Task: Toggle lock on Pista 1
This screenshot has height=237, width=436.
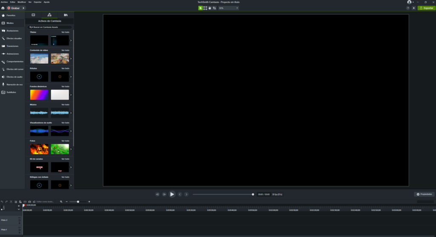Action: [20, 232]
